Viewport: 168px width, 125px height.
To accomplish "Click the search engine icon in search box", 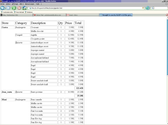I will pyautogui.click(x=153, y=8).
